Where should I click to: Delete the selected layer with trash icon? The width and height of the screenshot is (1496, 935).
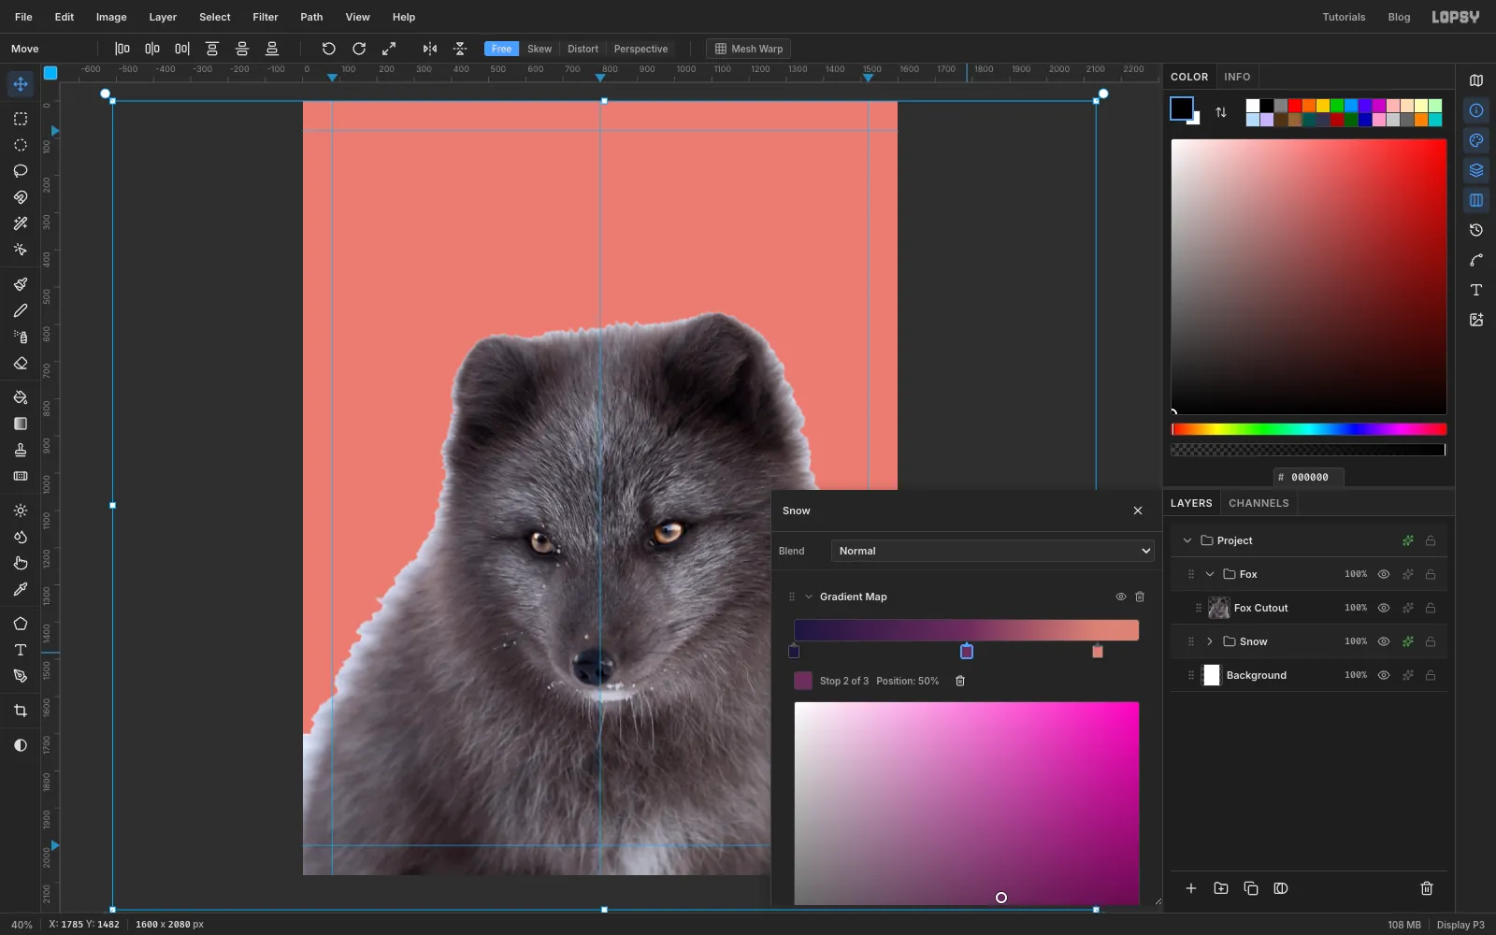pyautogui.click(x=1427, y=888)
